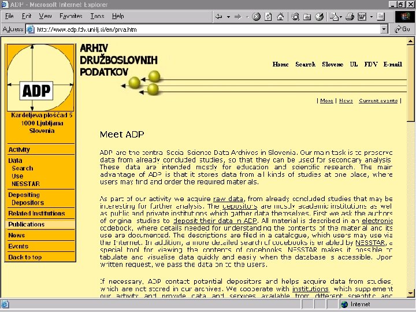Open News in the sidebar menu
This screenshot has width=416, height=312.
pyautogui.click(x=16, y=235)
